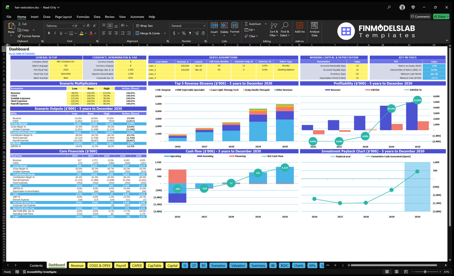
Task: Open the search magnifier in title bar
Action: coord(389,7)
